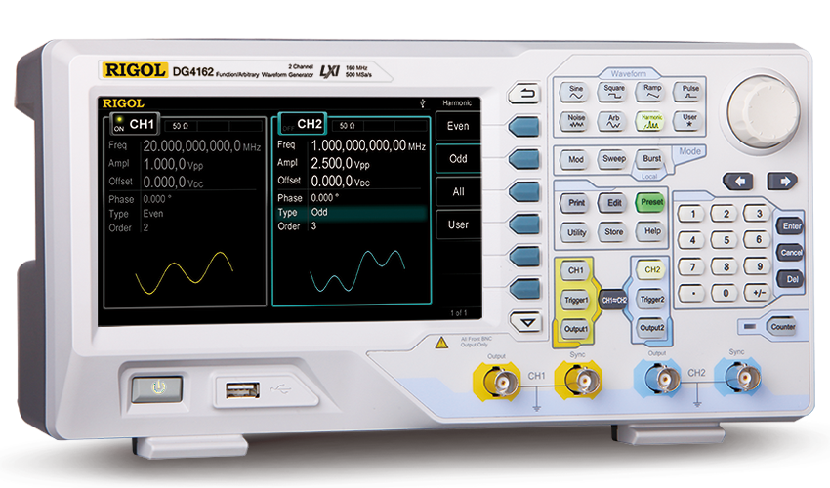Screen dimensions: 830x488
Task: Click the number 5 keypad key
Action: tap(726, 240)
